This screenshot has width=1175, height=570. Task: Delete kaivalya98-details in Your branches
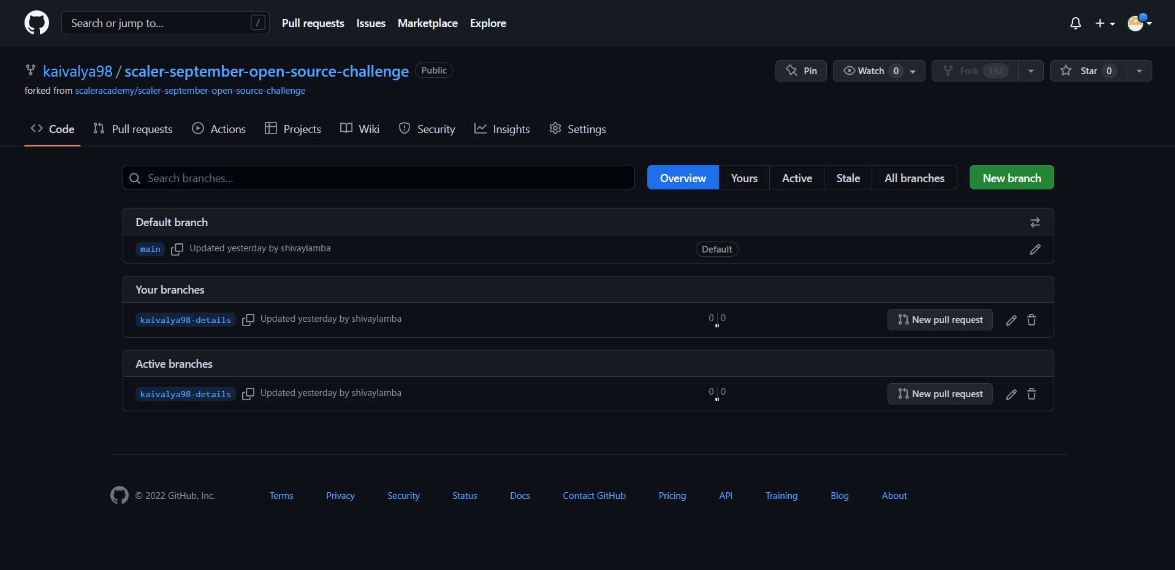coord(1032,320)
